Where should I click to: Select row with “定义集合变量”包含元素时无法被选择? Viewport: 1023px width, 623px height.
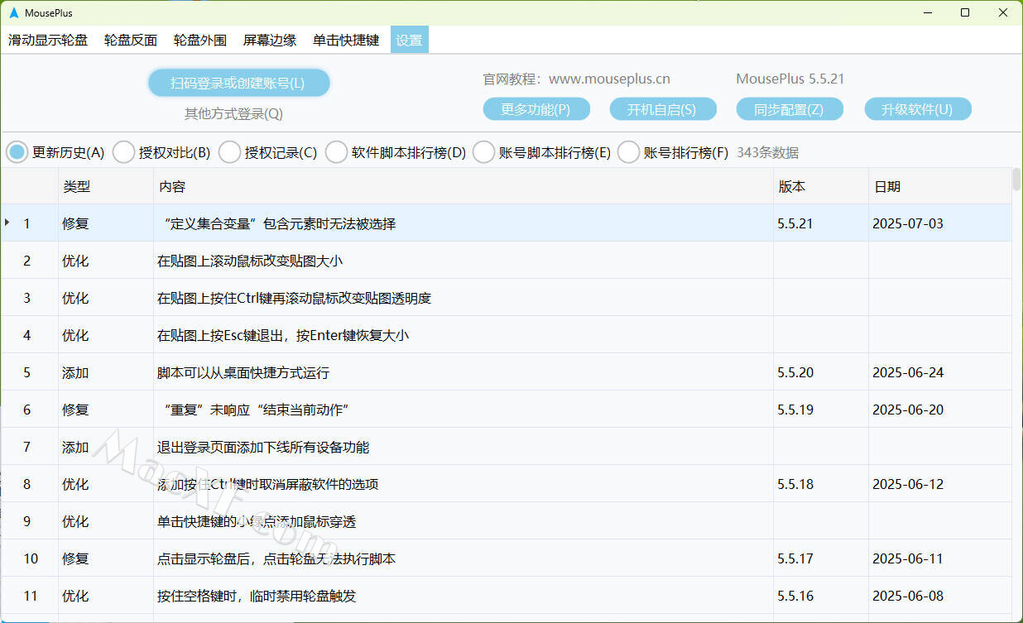point(506,223)
